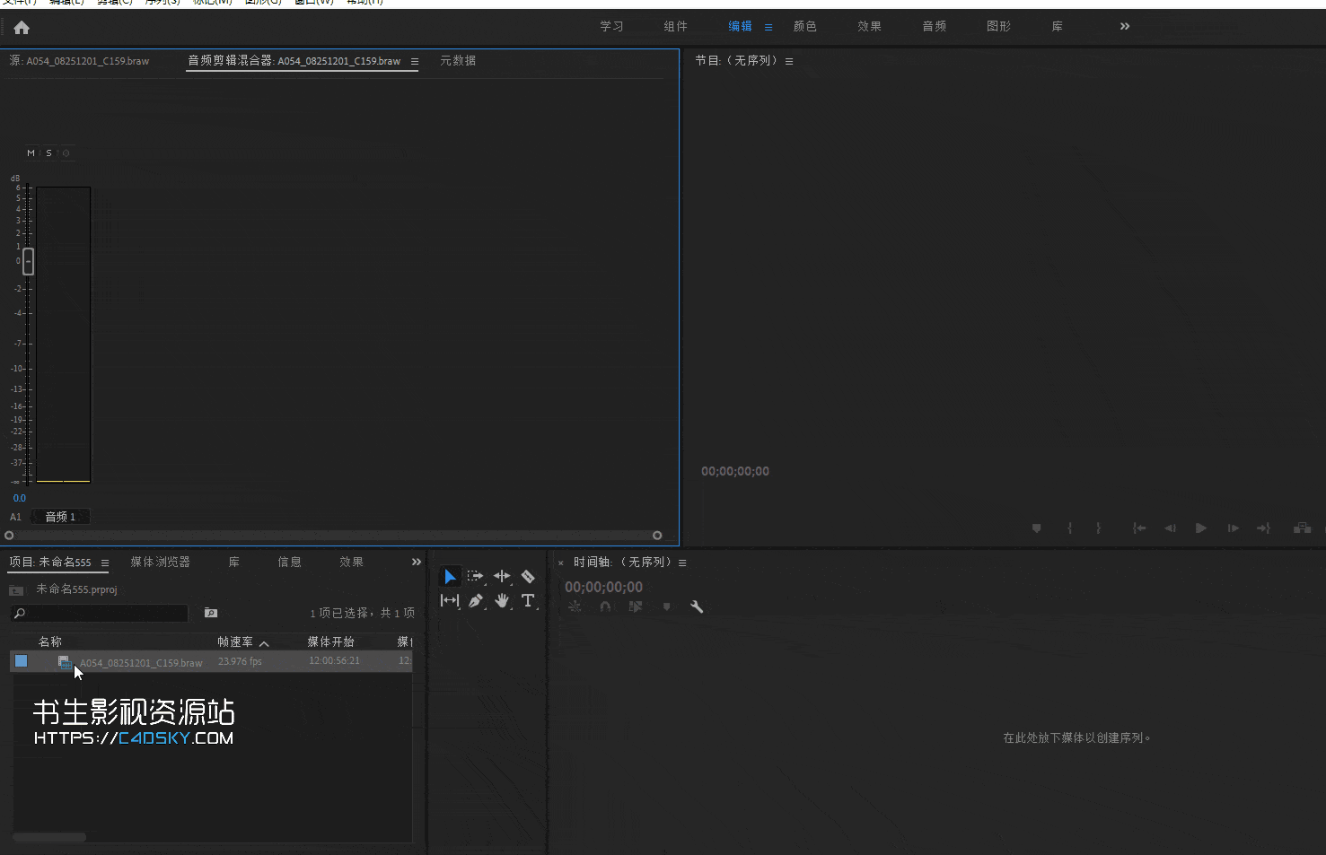Open the Timeline panel hamburger menu
The width and height of the screenshot is (1326, 855).
coord(683,562)
